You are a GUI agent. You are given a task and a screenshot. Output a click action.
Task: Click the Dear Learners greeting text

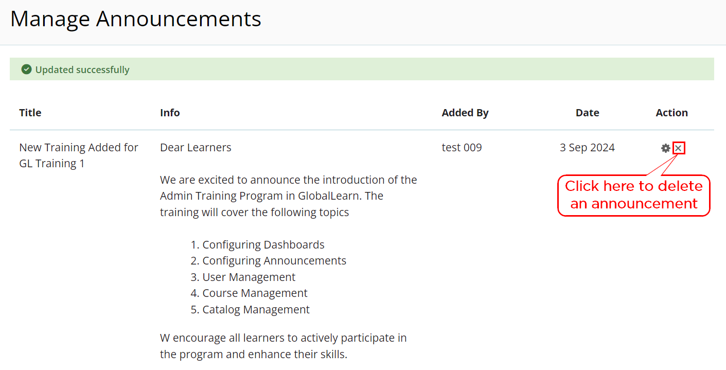196,148
